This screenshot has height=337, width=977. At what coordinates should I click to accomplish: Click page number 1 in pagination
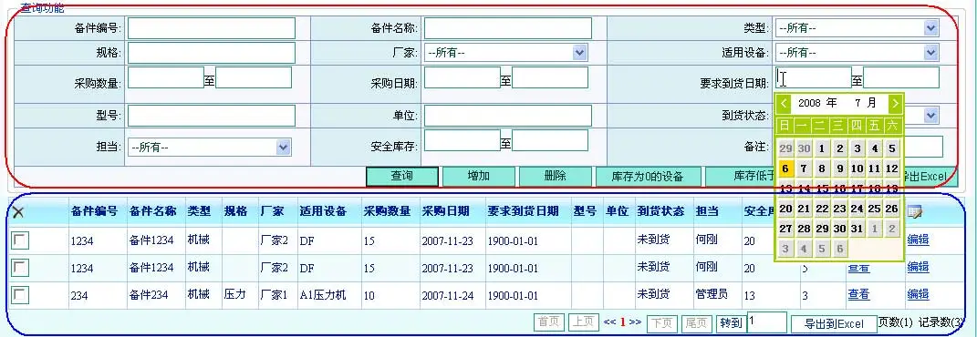coord(622,322)
